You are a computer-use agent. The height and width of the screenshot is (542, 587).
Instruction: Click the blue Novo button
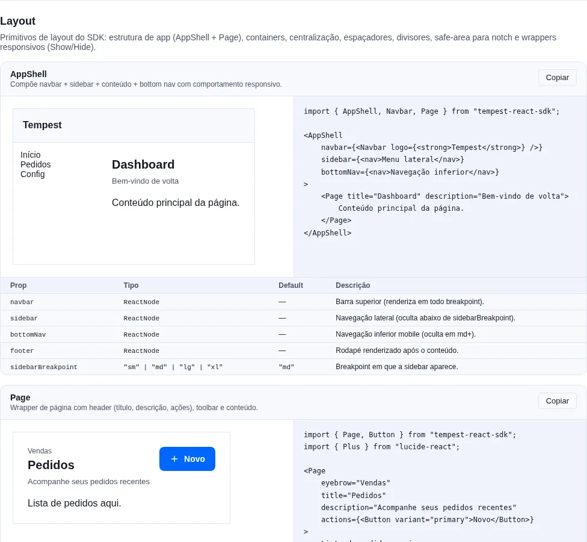(x=187, y=459)
